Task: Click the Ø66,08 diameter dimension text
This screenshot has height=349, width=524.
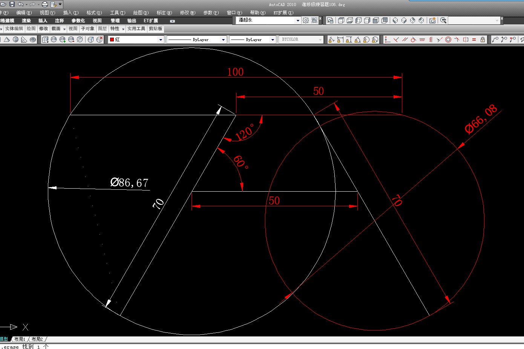Action: click(x=481, y=119)
